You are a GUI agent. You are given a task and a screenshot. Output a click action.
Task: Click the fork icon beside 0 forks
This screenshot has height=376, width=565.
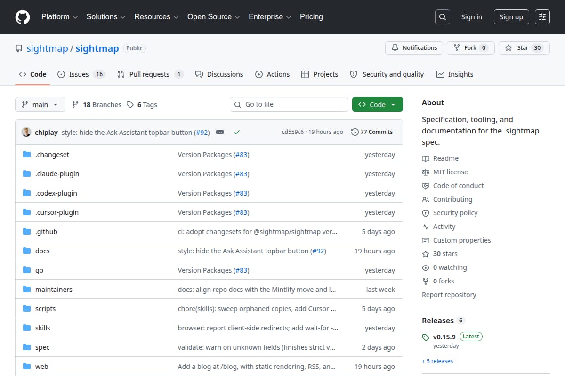[x=426, y=282]
